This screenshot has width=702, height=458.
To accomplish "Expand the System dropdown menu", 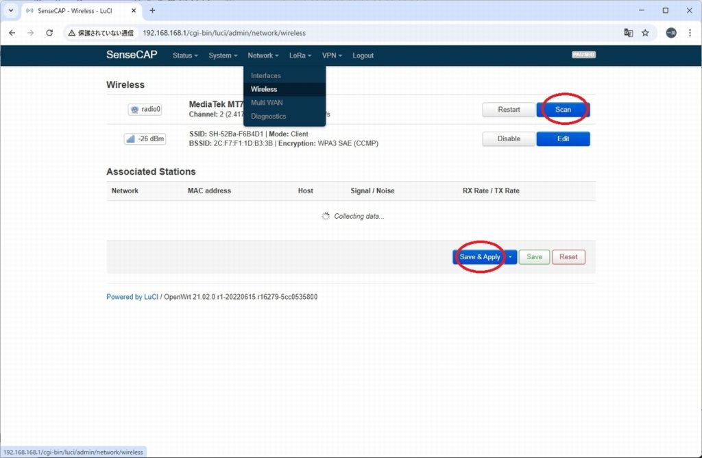I will click(x=223, y=56).
